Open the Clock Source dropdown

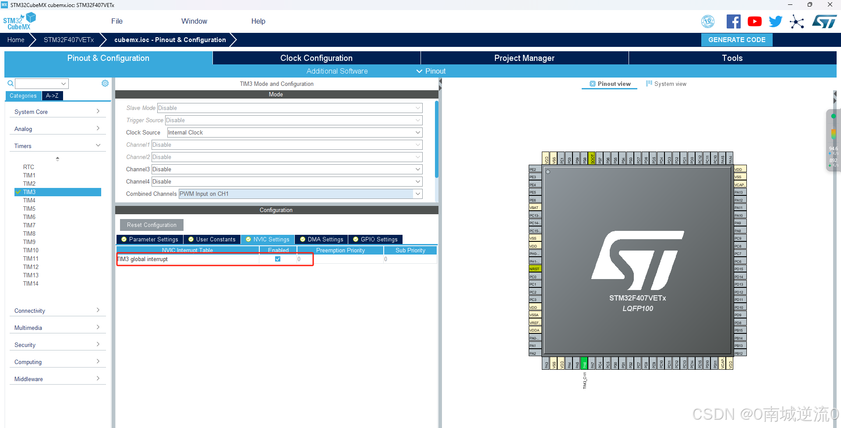pos(295,132)
